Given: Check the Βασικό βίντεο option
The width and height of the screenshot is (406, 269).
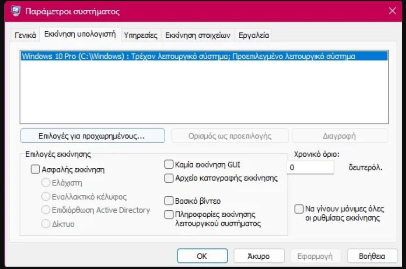Looking at the screenshot, I should pos(169,201).
